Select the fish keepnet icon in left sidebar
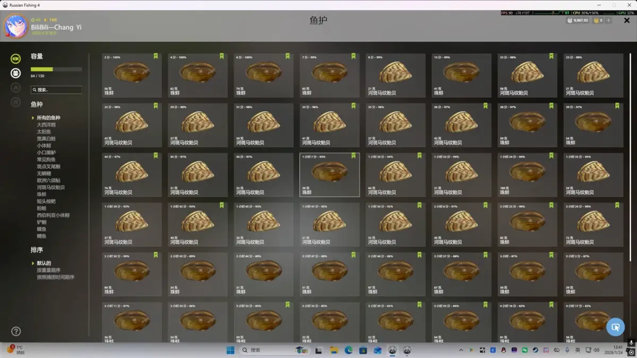Screen dimensions: 637x358 16,58
